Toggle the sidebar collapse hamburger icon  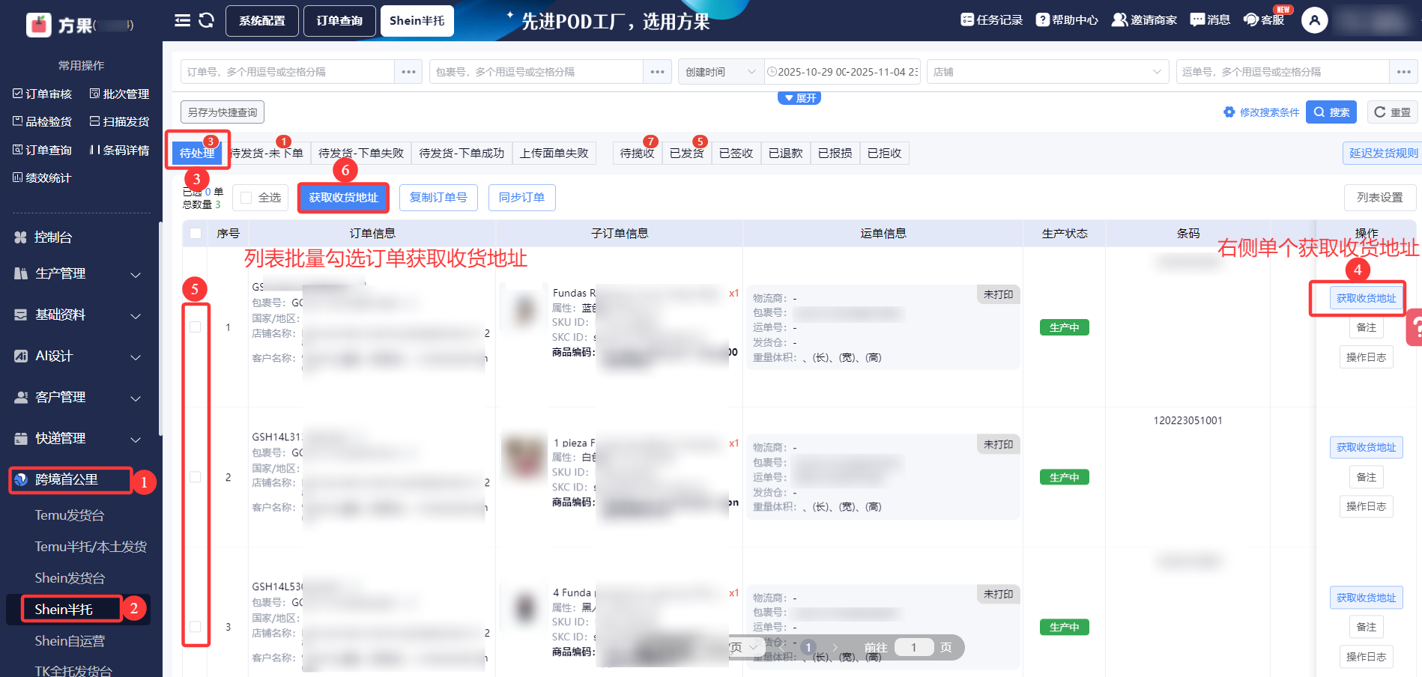[x=182, y=20]
